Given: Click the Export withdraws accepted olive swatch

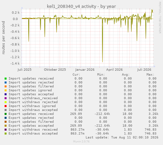Looking at the screenshot, I should click(6, 134).
